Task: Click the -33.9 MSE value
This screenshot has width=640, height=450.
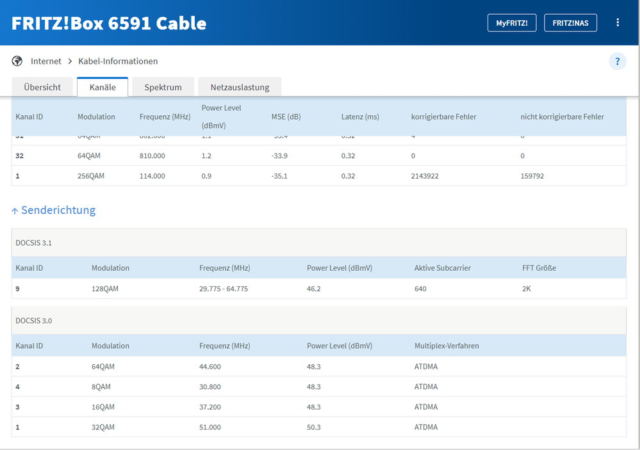Action: pyautogui.click(x=279, y=156)
